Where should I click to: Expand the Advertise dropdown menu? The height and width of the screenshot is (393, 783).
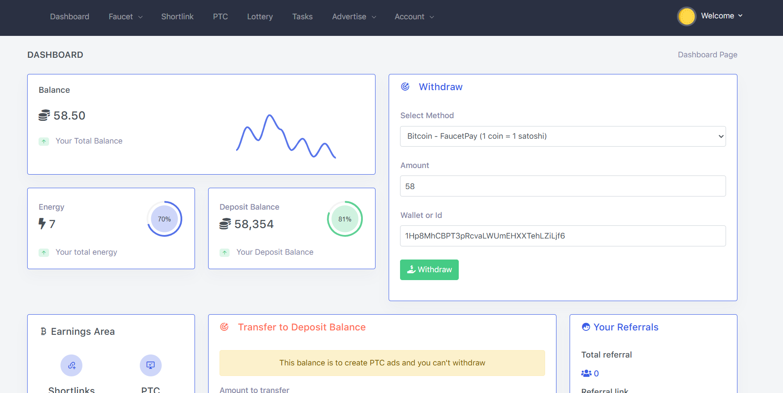coord(354,17)
